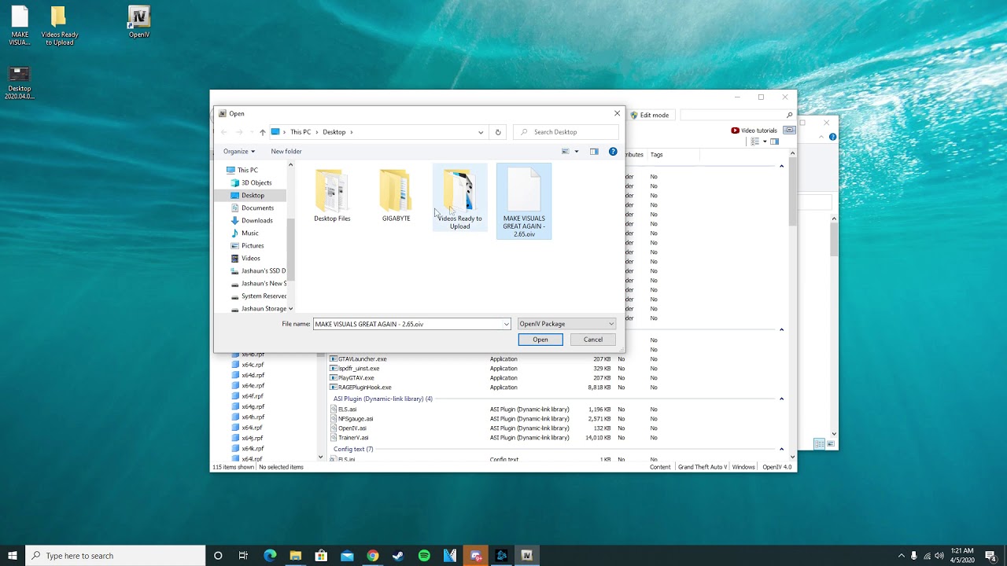This screenshot has height=566, width=1007.
Task: Click Grand Theft Auto V status bar entry
Action: click(702, 467)
